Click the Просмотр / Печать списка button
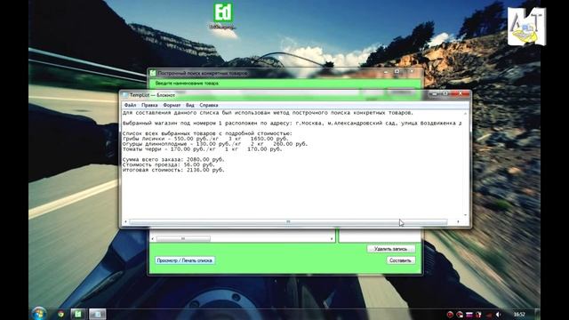569x320 pixels. 185,260
